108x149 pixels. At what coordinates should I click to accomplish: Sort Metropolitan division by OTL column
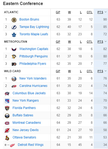tap(90, 42)
